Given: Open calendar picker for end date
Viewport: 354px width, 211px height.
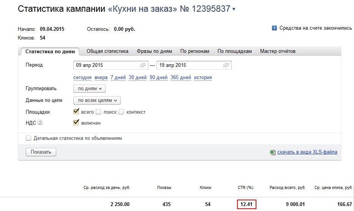Looking at the screenshot, I should pos(226,65).
